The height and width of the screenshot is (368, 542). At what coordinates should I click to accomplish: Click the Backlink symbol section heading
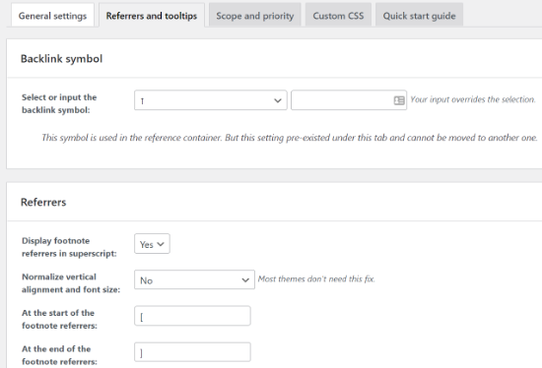[x=61, y=59]
